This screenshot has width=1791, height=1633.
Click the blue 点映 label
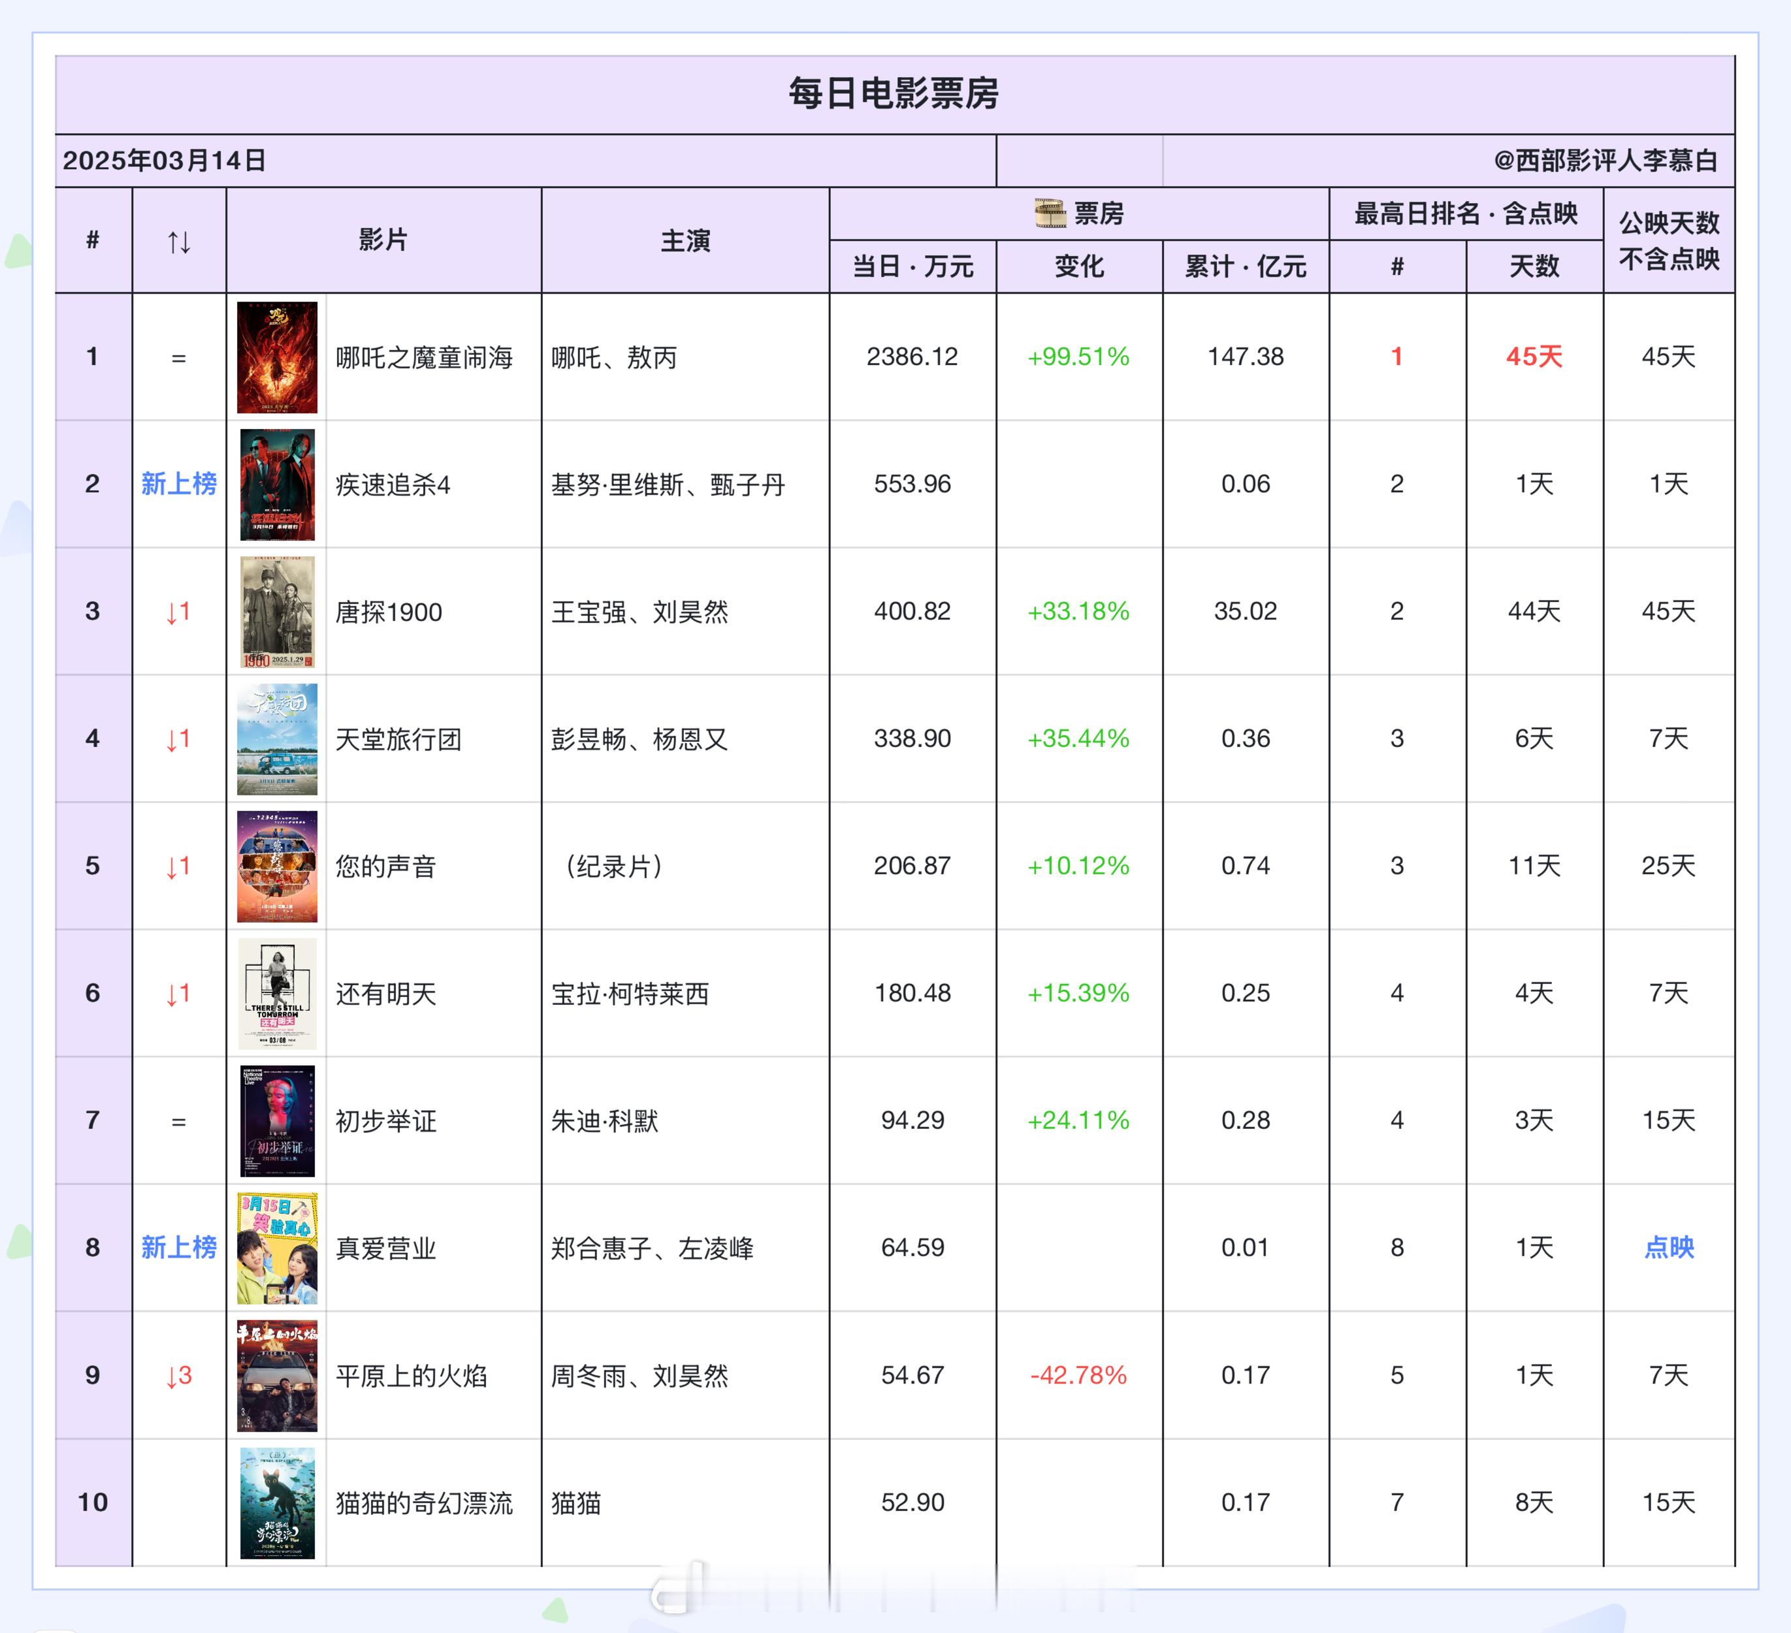pyautogui.click(x=1668, y=1248)
